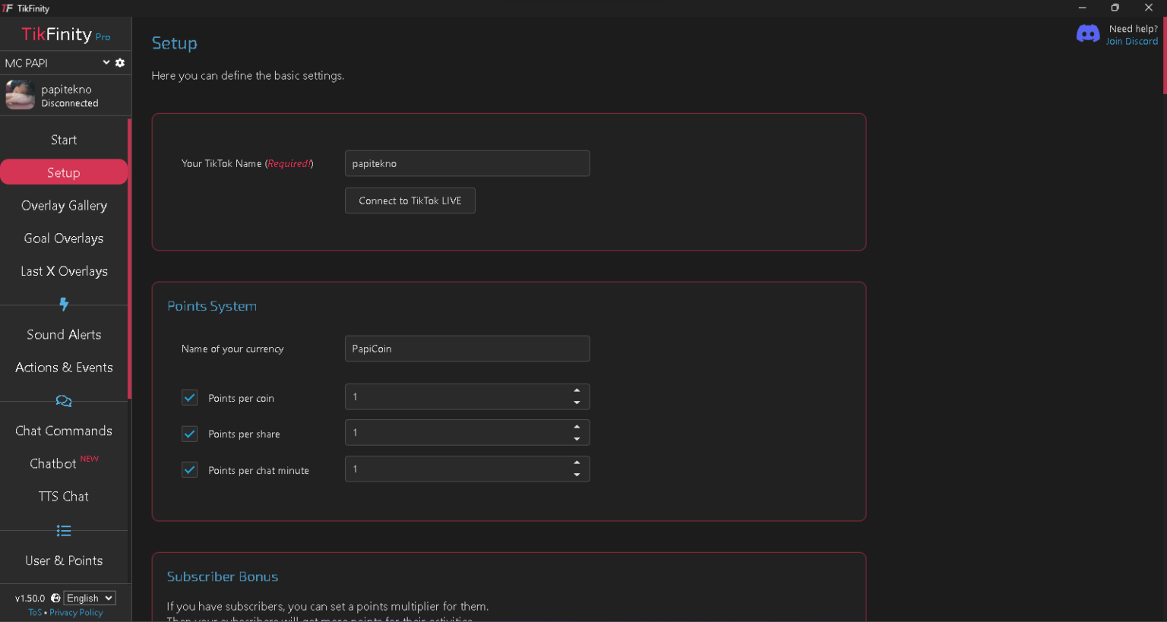
Task: Open the Overlay Gallery section
Action: [x=64, y=205]
